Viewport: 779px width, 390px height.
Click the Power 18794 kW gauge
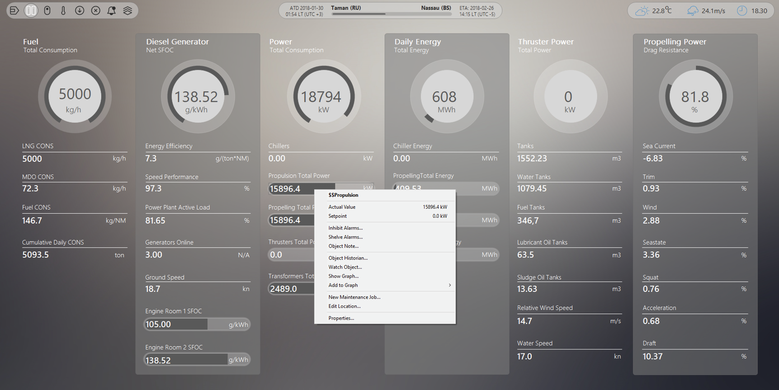point(324,96)
